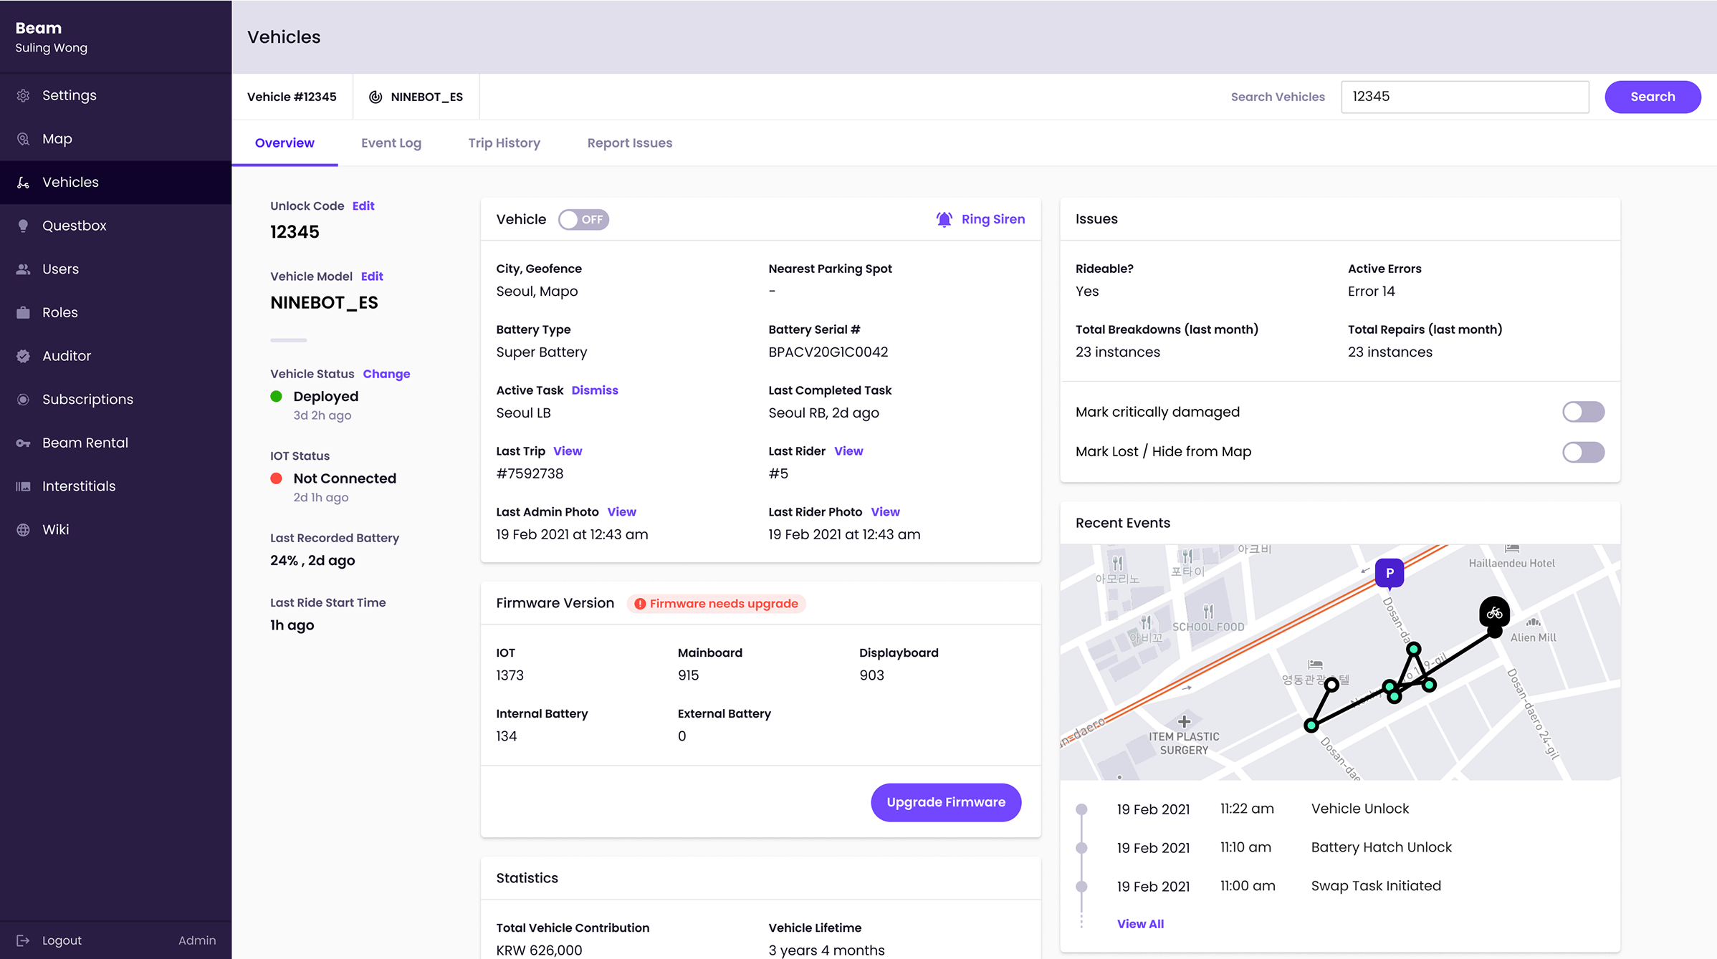Screen dimensions: 1717x959
Task: Open the Overview tab
Action: [x=284, y=143]
